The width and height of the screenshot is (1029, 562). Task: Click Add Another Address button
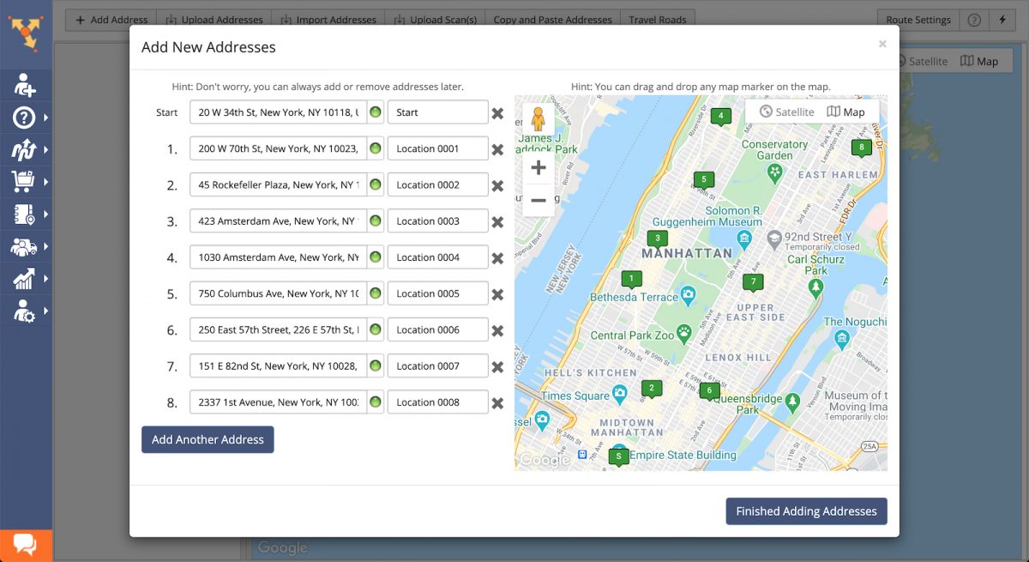(x=208, y=439)
